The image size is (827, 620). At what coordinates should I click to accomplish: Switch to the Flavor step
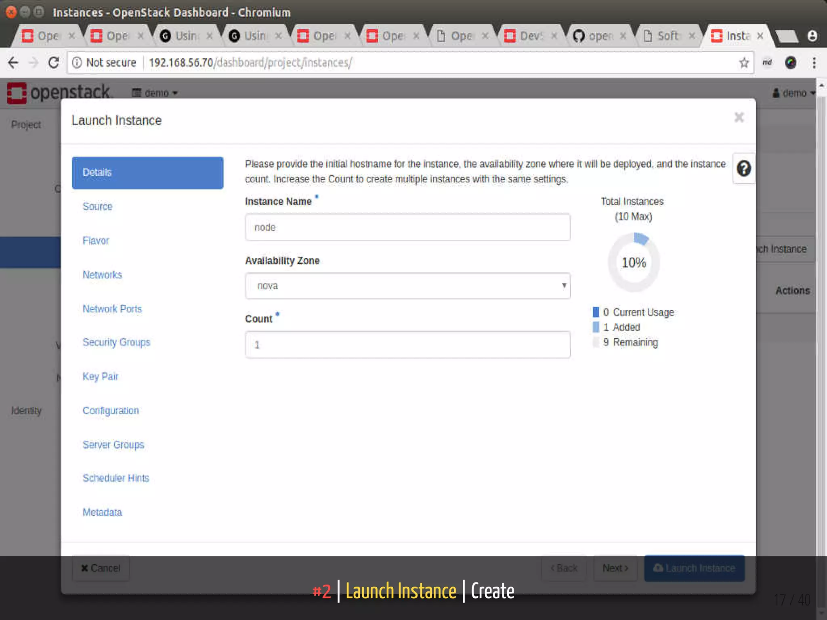(96, 241)
